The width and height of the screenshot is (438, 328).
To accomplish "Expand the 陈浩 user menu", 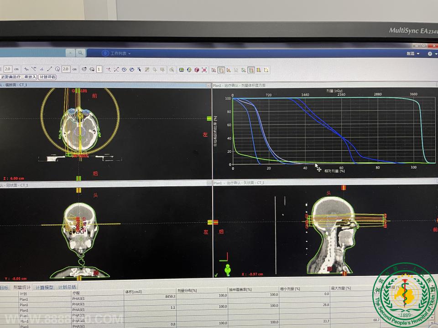I will pyautogui.click(x=412, y=54).
